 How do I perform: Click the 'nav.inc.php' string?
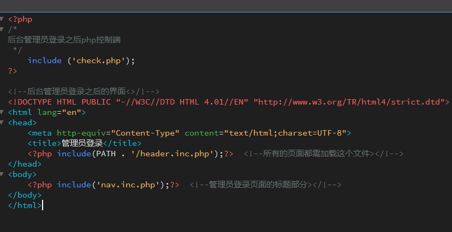(x=128, y=185)
